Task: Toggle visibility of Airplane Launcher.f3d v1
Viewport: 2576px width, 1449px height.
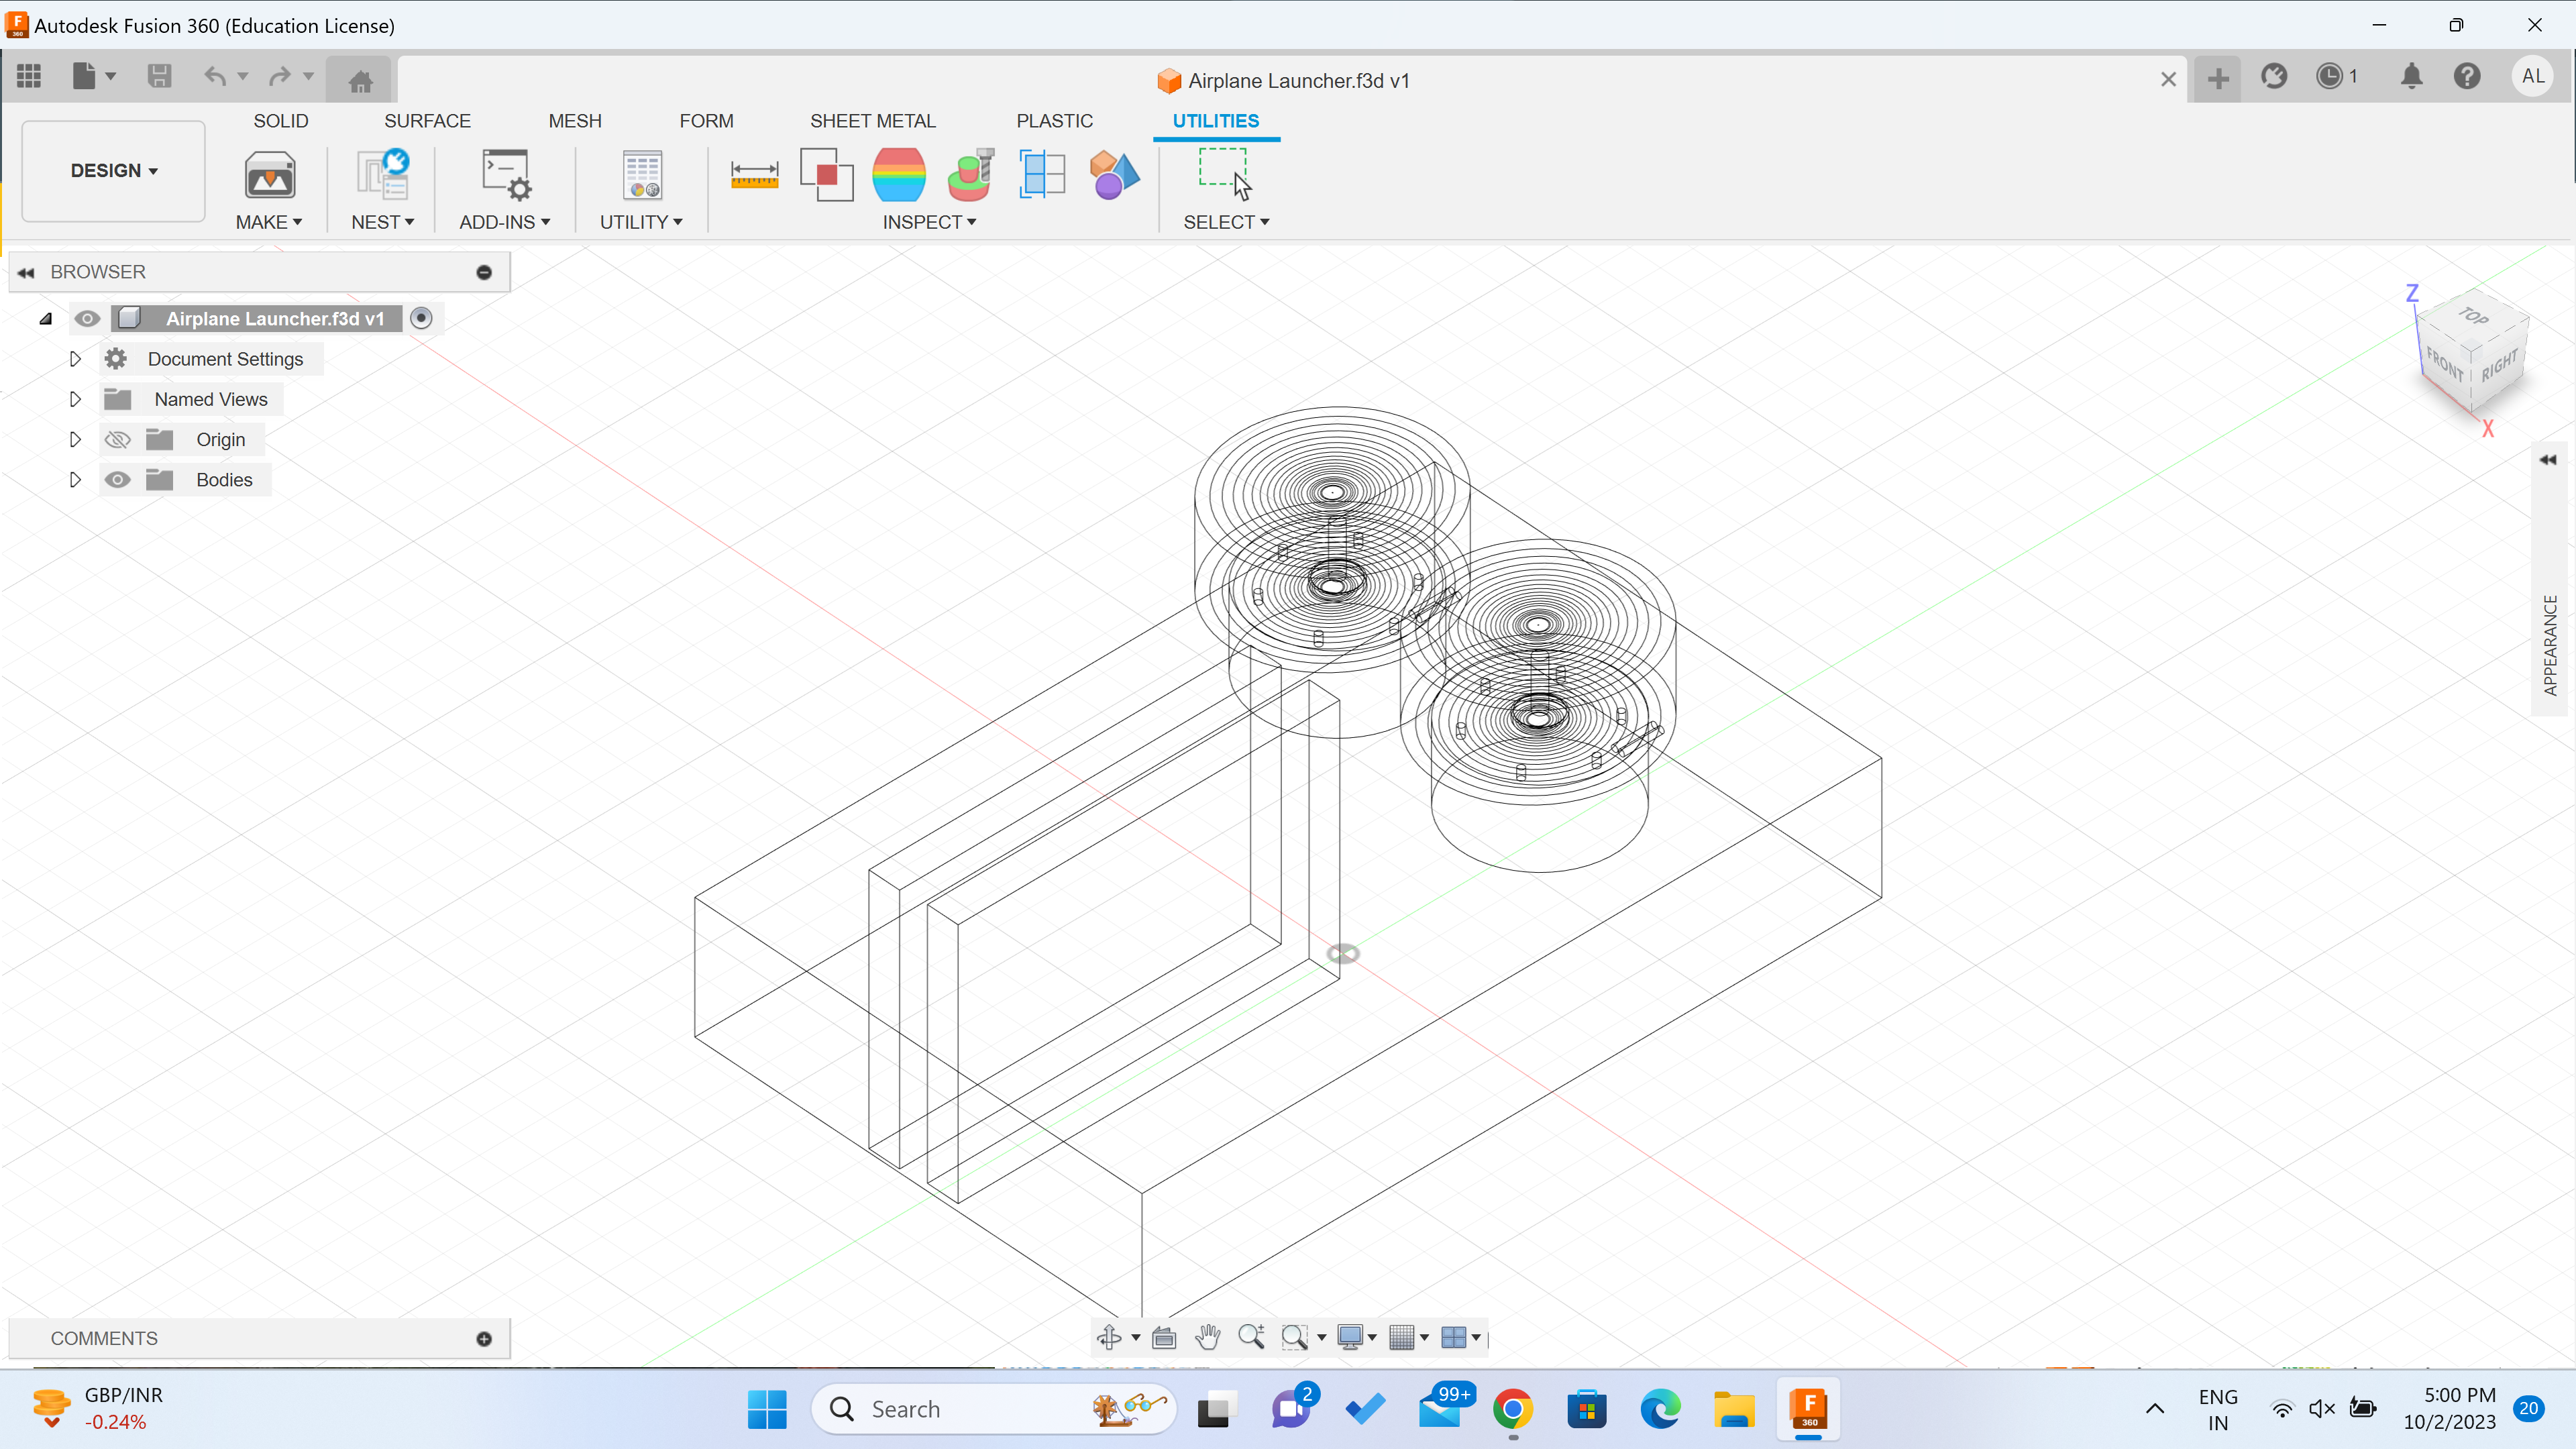Action: pyautogui.click(x=87, y=318)
